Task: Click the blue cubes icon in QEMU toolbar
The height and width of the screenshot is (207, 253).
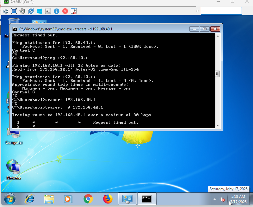Action: click(x=5, y=11)
